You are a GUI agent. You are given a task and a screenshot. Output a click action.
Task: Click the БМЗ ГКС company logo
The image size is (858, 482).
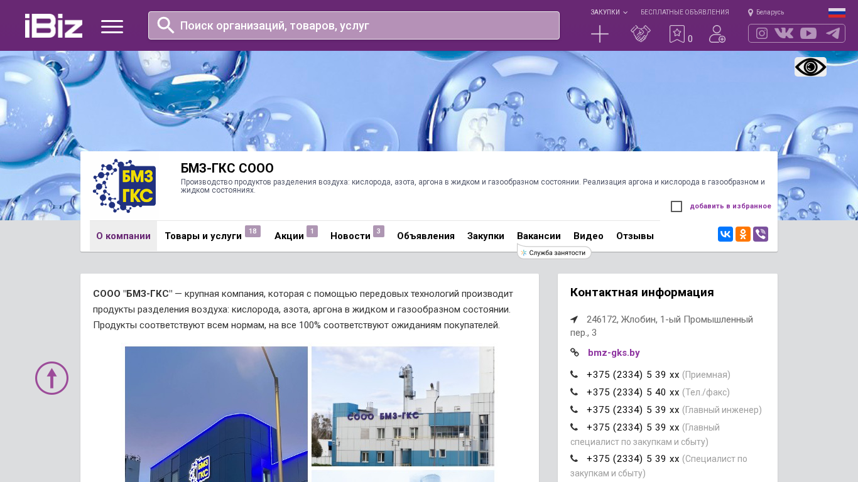point(124,186)
